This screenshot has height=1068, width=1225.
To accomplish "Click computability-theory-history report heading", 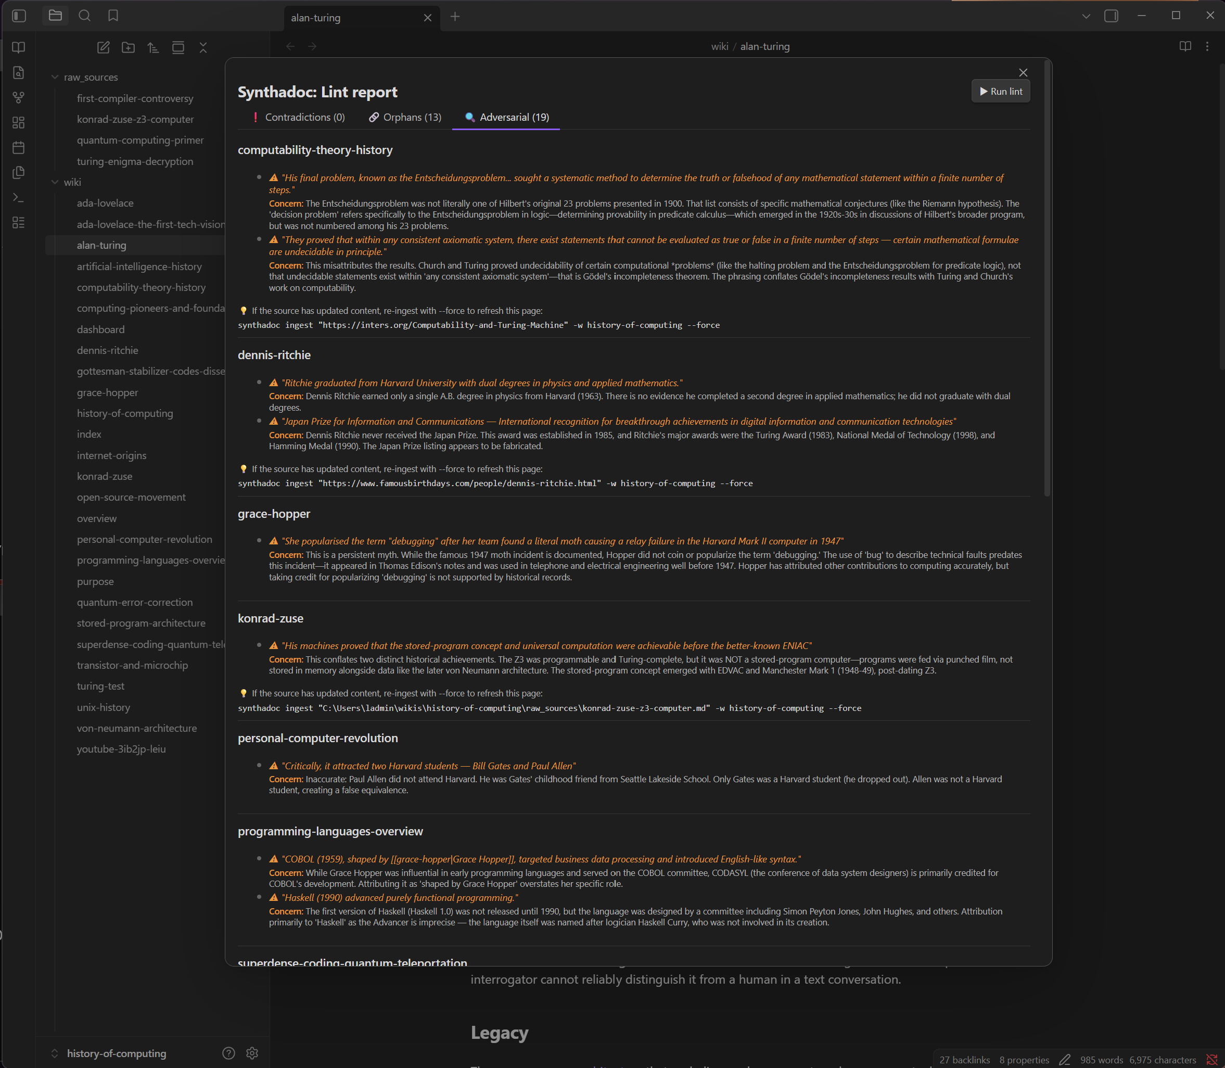I will pos(315,150).
